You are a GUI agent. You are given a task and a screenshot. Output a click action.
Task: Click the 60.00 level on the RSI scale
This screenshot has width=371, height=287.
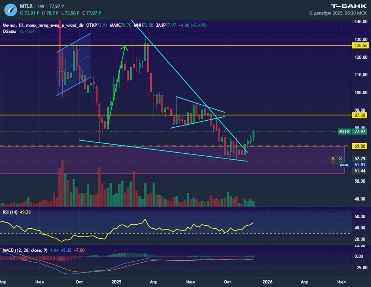click(x=360, y=216)
